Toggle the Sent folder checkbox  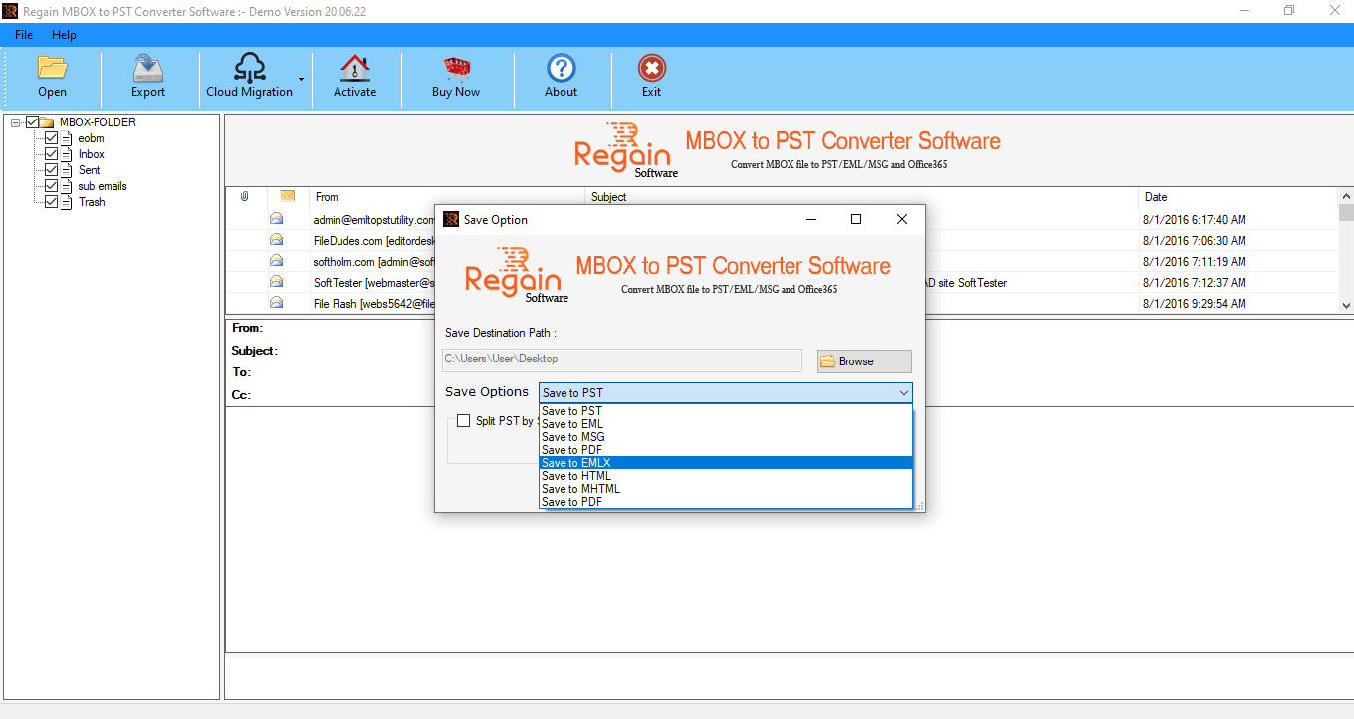click(x=52, y=170)
